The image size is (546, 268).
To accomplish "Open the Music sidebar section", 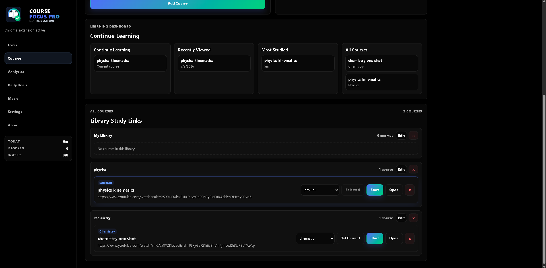I will pos(38,99).
